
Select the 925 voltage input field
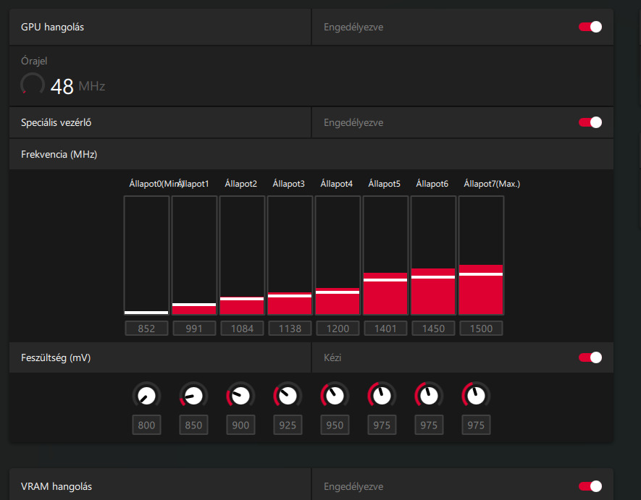pyautogui.click(x=288, y=425)
